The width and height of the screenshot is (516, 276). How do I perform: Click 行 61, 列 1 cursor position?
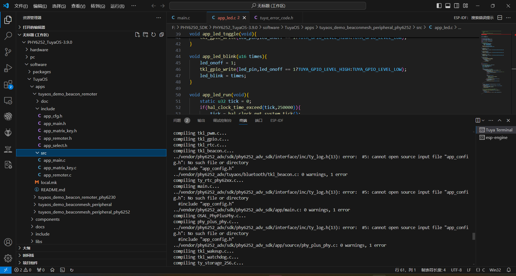[405, 270]
